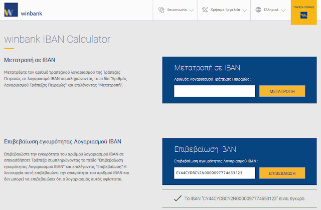Screen dimensions: 321x210
Task: Expand the Χρήσιμα Εργαλεία dropdown chevron
Action: (245, 11)
